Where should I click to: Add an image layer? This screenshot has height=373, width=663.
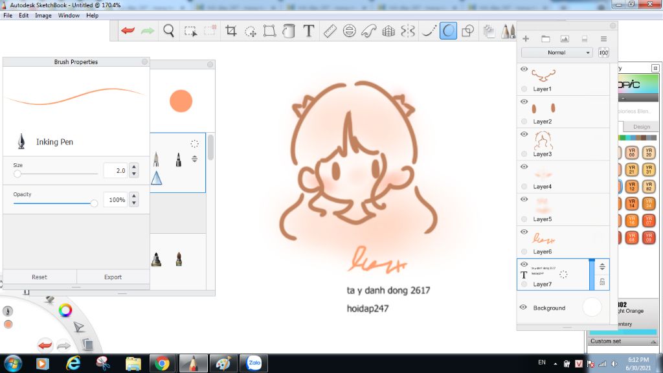tap(565, 38)
